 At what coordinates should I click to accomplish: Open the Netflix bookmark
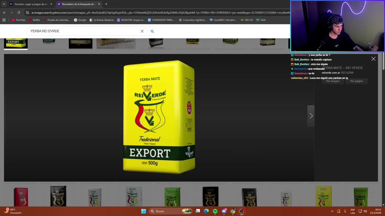(x=34, y=20)
